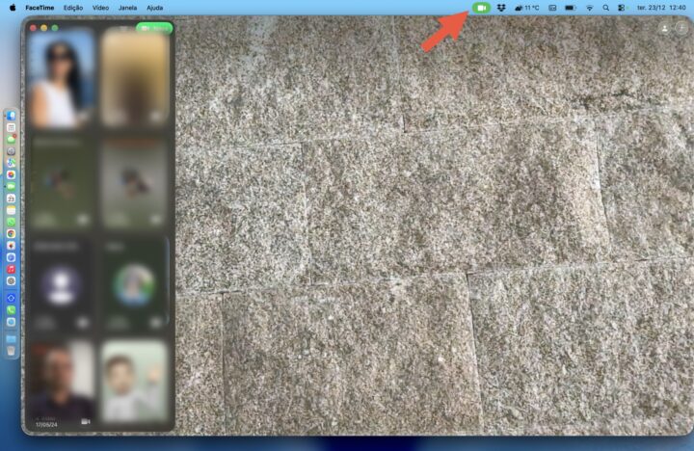
Task: Open the Ajuda menu
Action: point(154,8)
